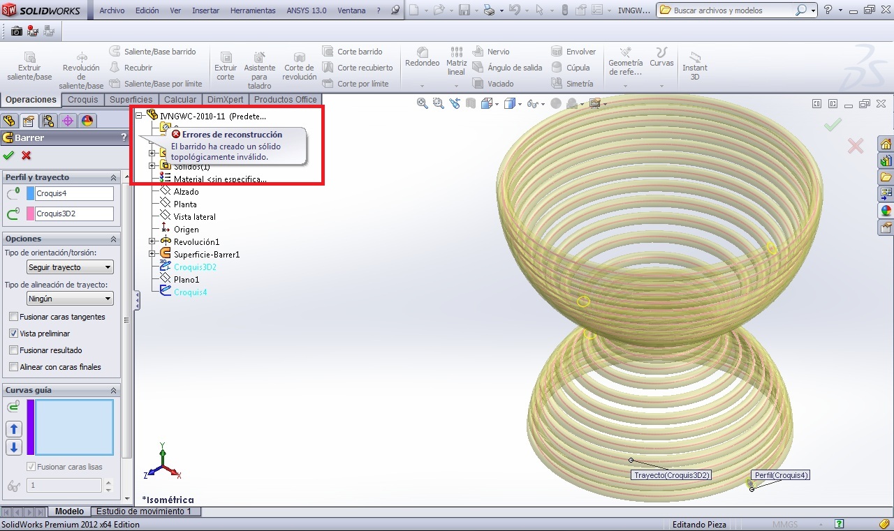Open Geometría de referencia tool
The width and height of the screenshot is (894, 531).
626,62
